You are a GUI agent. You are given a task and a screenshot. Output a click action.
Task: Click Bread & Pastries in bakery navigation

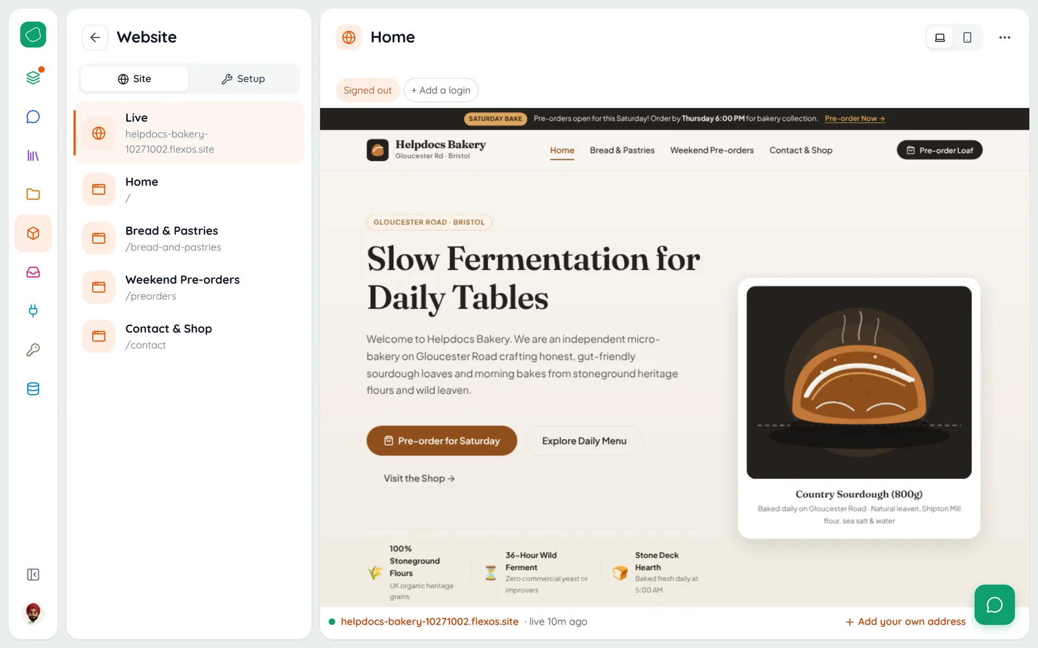coord(622,150)
